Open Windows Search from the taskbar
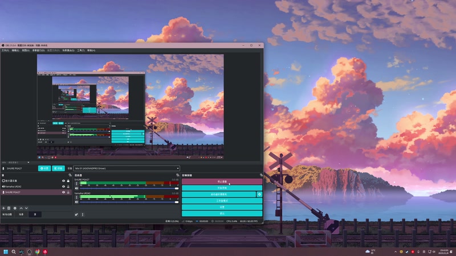Image resolution: width=456 pixels, height=256 pixels. 13,251
